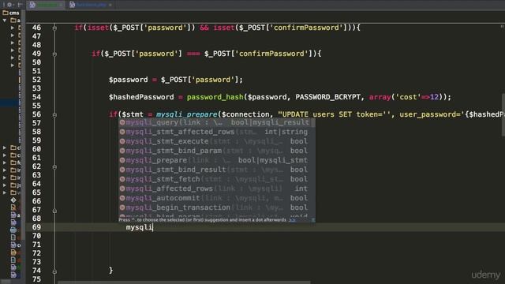Click the password_hash function call

215,97
